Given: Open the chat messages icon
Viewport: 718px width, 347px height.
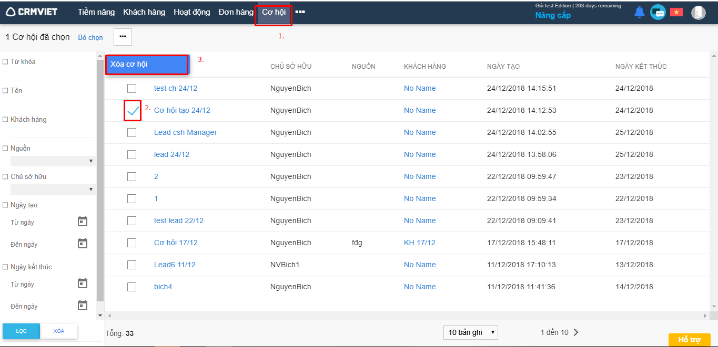Looking at the screenshot, I should [x=658, y=12].
